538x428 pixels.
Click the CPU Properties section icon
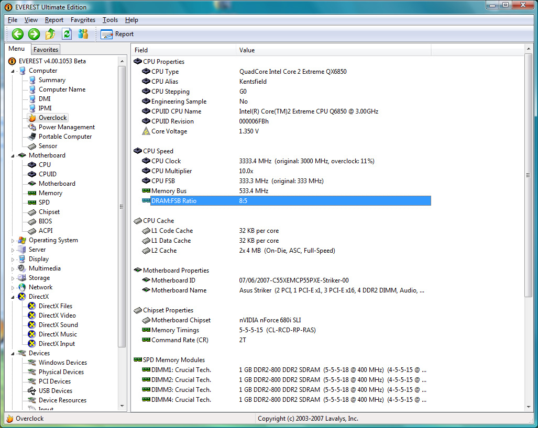[138, 61]
